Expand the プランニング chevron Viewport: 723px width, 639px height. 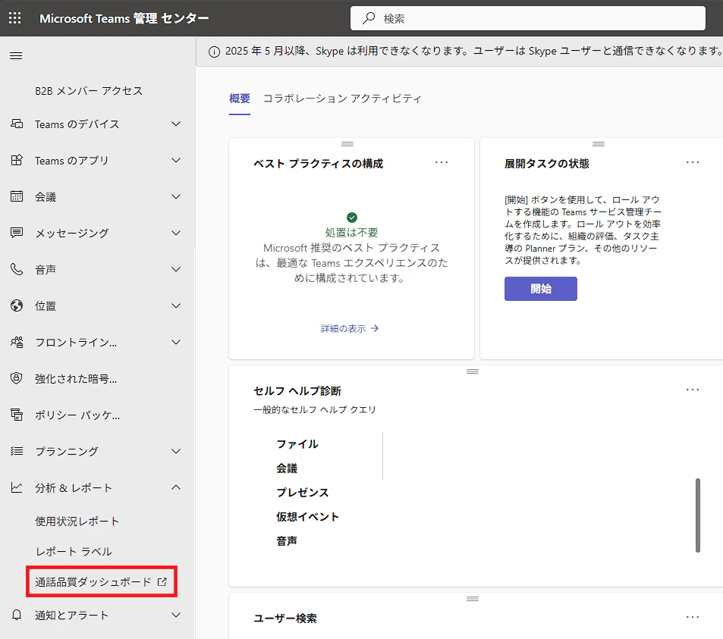176,452
